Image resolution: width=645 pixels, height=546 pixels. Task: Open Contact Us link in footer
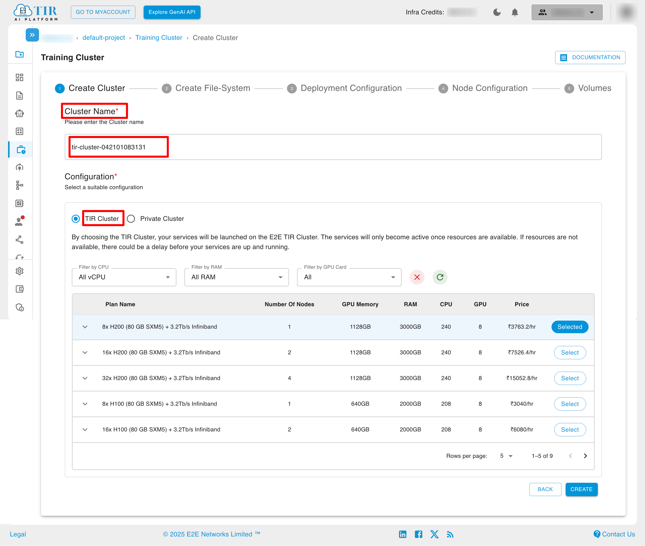(x=614, y=534)
